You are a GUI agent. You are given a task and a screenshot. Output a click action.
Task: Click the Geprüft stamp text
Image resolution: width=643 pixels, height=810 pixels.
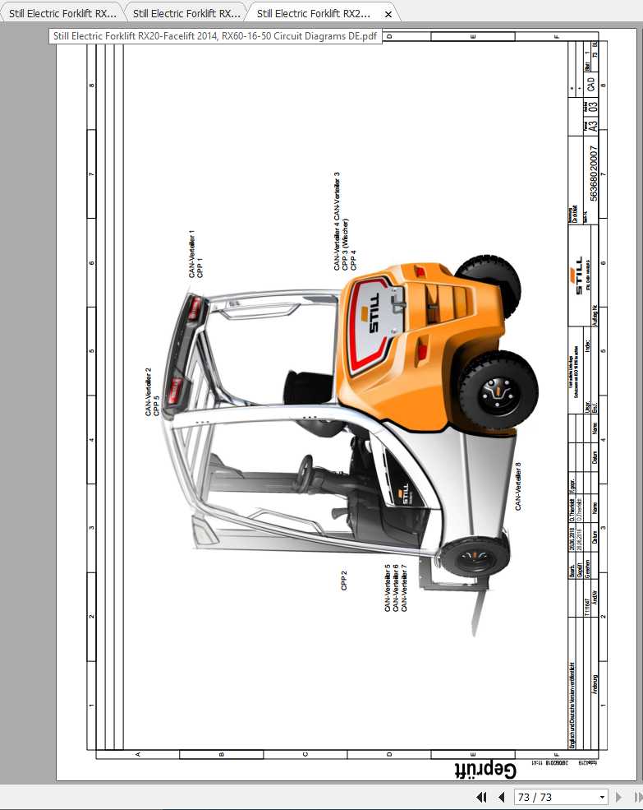pos(485,770)
